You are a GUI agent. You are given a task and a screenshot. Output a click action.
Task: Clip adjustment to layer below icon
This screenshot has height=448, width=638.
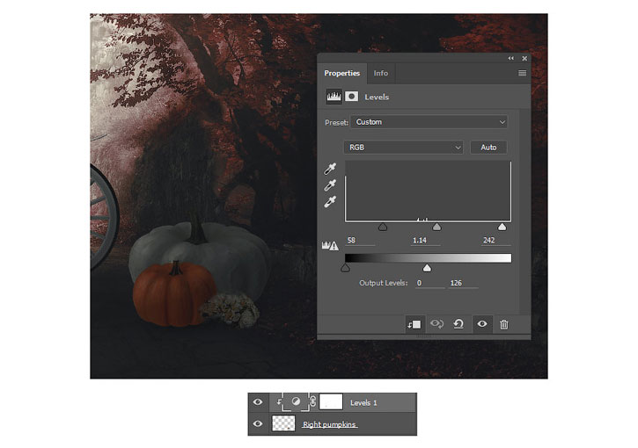point(414,324)
